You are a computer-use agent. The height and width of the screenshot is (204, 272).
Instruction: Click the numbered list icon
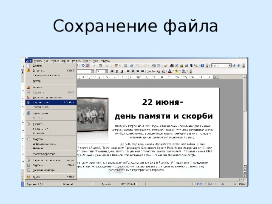149,71
